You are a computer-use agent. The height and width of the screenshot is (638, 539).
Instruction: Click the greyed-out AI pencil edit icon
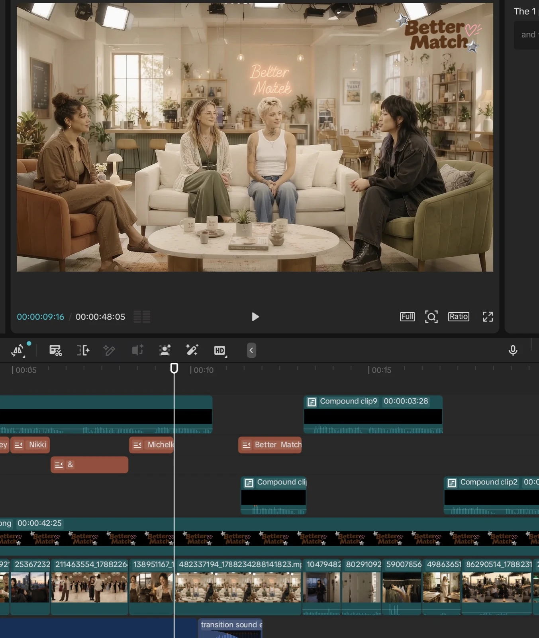click(109, 351)
